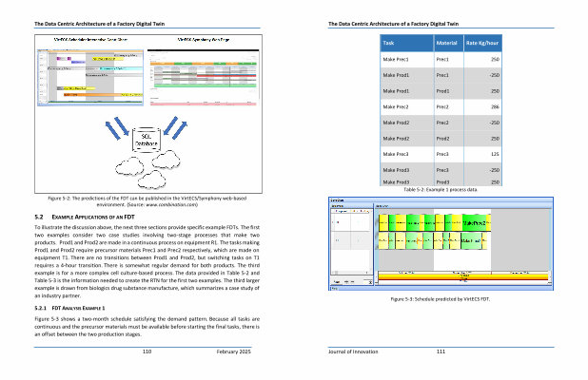Click the Task column header in the table

[388, 44]
